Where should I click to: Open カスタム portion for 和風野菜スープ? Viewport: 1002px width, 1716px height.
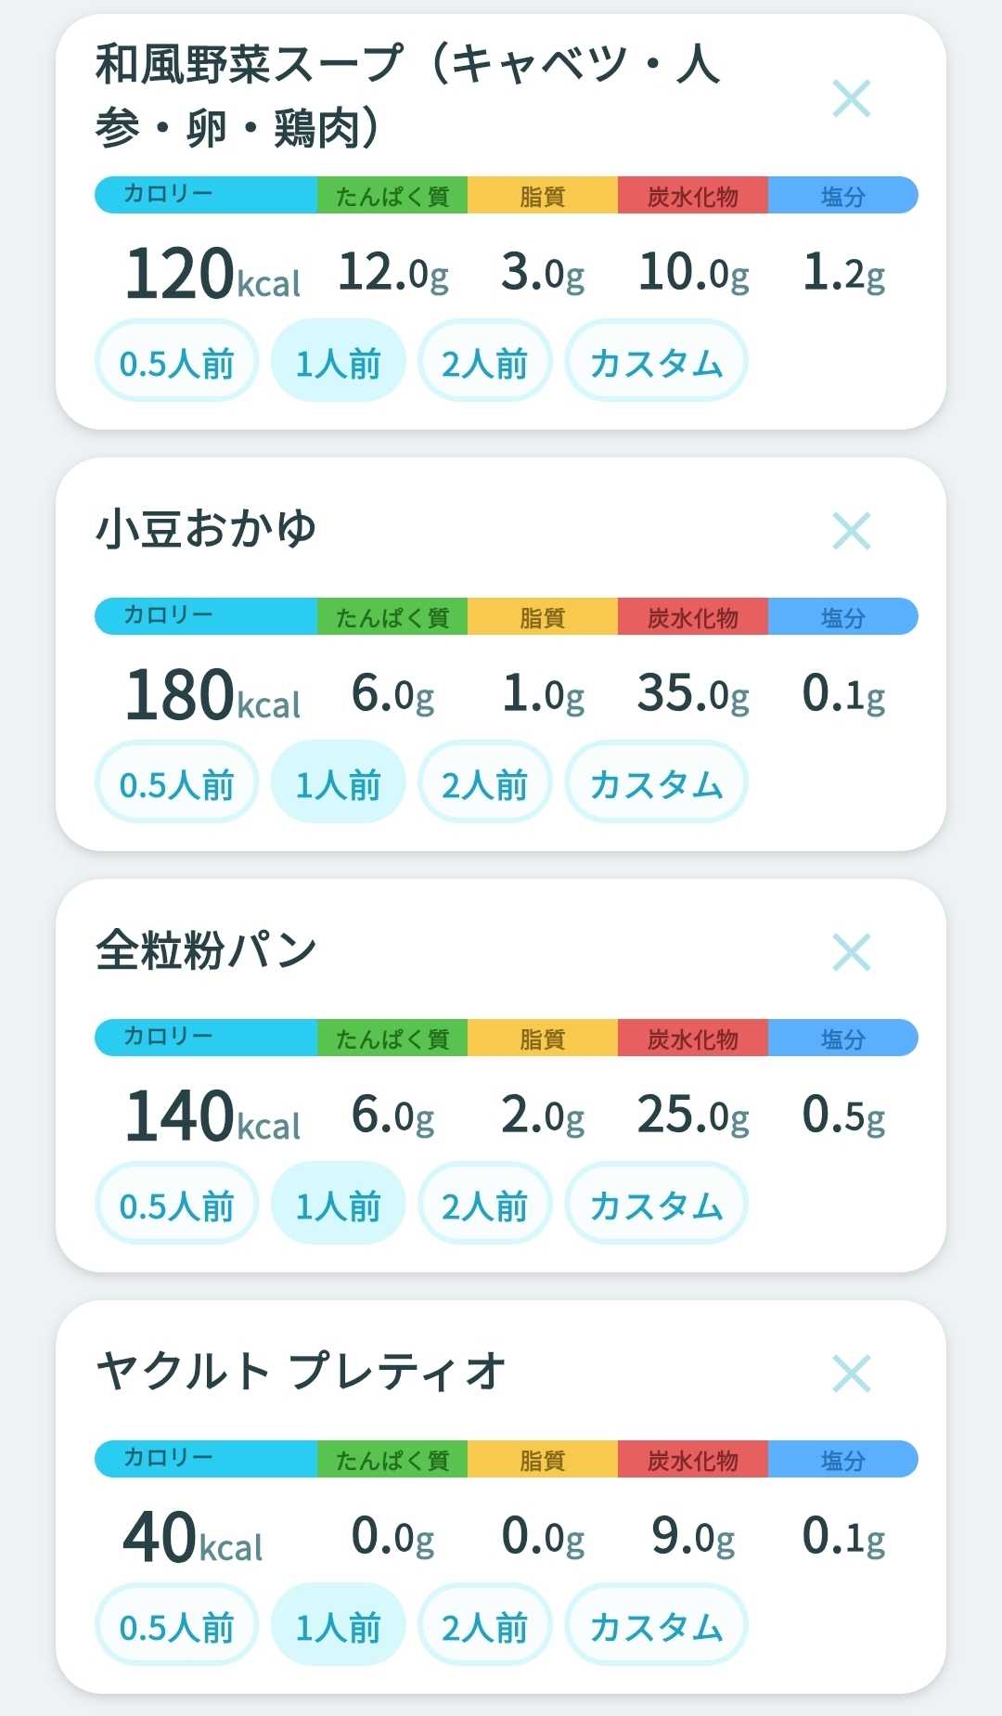(x=657, y=361)
